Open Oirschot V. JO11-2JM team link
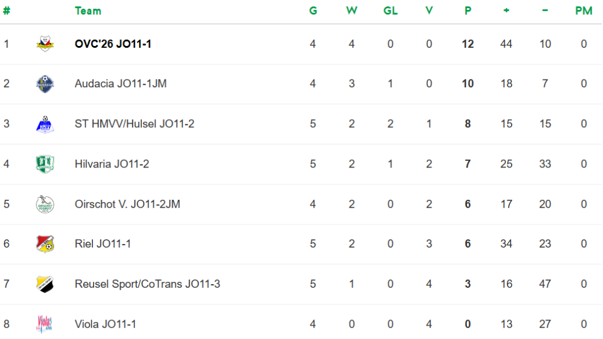603x339 pixels. [x=127, y=204]
